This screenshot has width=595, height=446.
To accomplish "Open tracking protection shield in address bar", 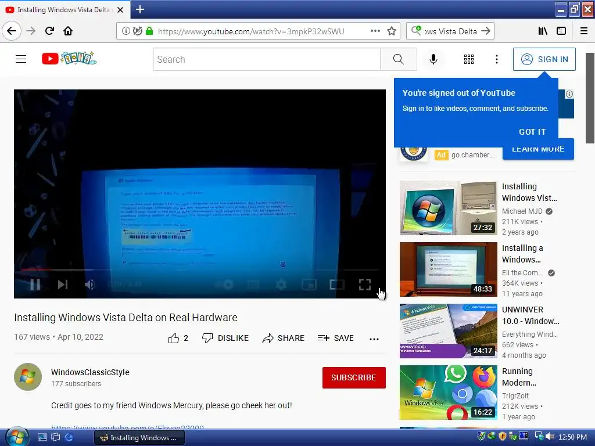I will pyautogui.click(x=137, y=31).
